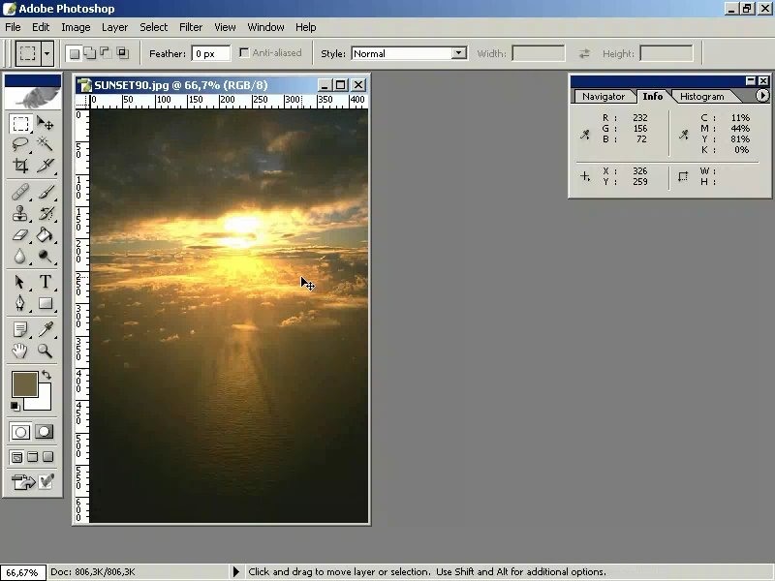Screen dimensions: 775x581
Task: Open the Help menu
Action: 306,27
